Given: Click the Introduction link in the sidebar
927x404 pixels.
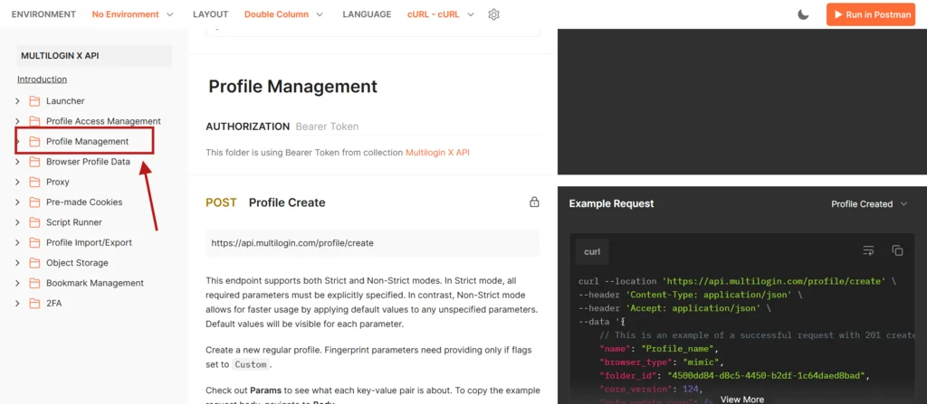Looking at the screenshot, I should click(42, 80).
